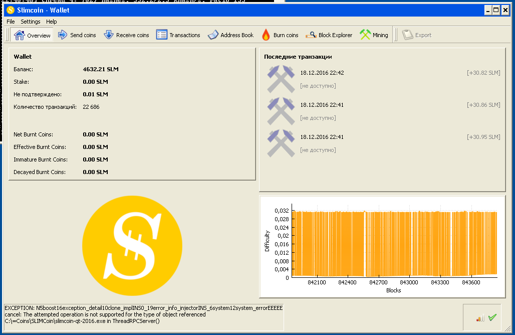The width and height of the screenshot is (515, 335).
Task: Minimize the Slimcoin Wallet window
Action: tap(488, 10)
